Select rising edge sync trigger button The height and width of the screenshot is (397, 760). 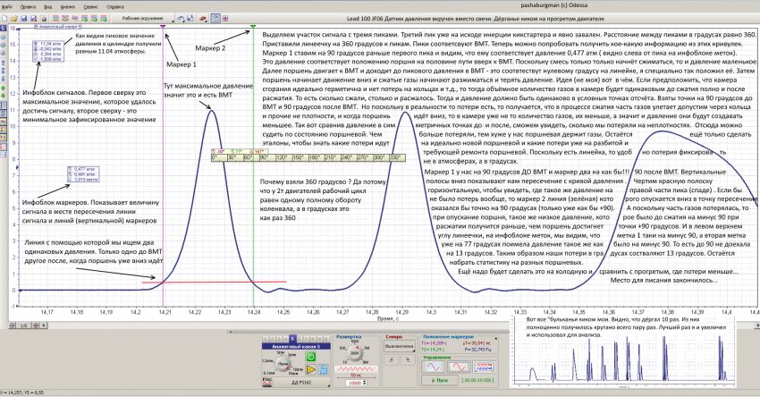[x=391, y=359]
